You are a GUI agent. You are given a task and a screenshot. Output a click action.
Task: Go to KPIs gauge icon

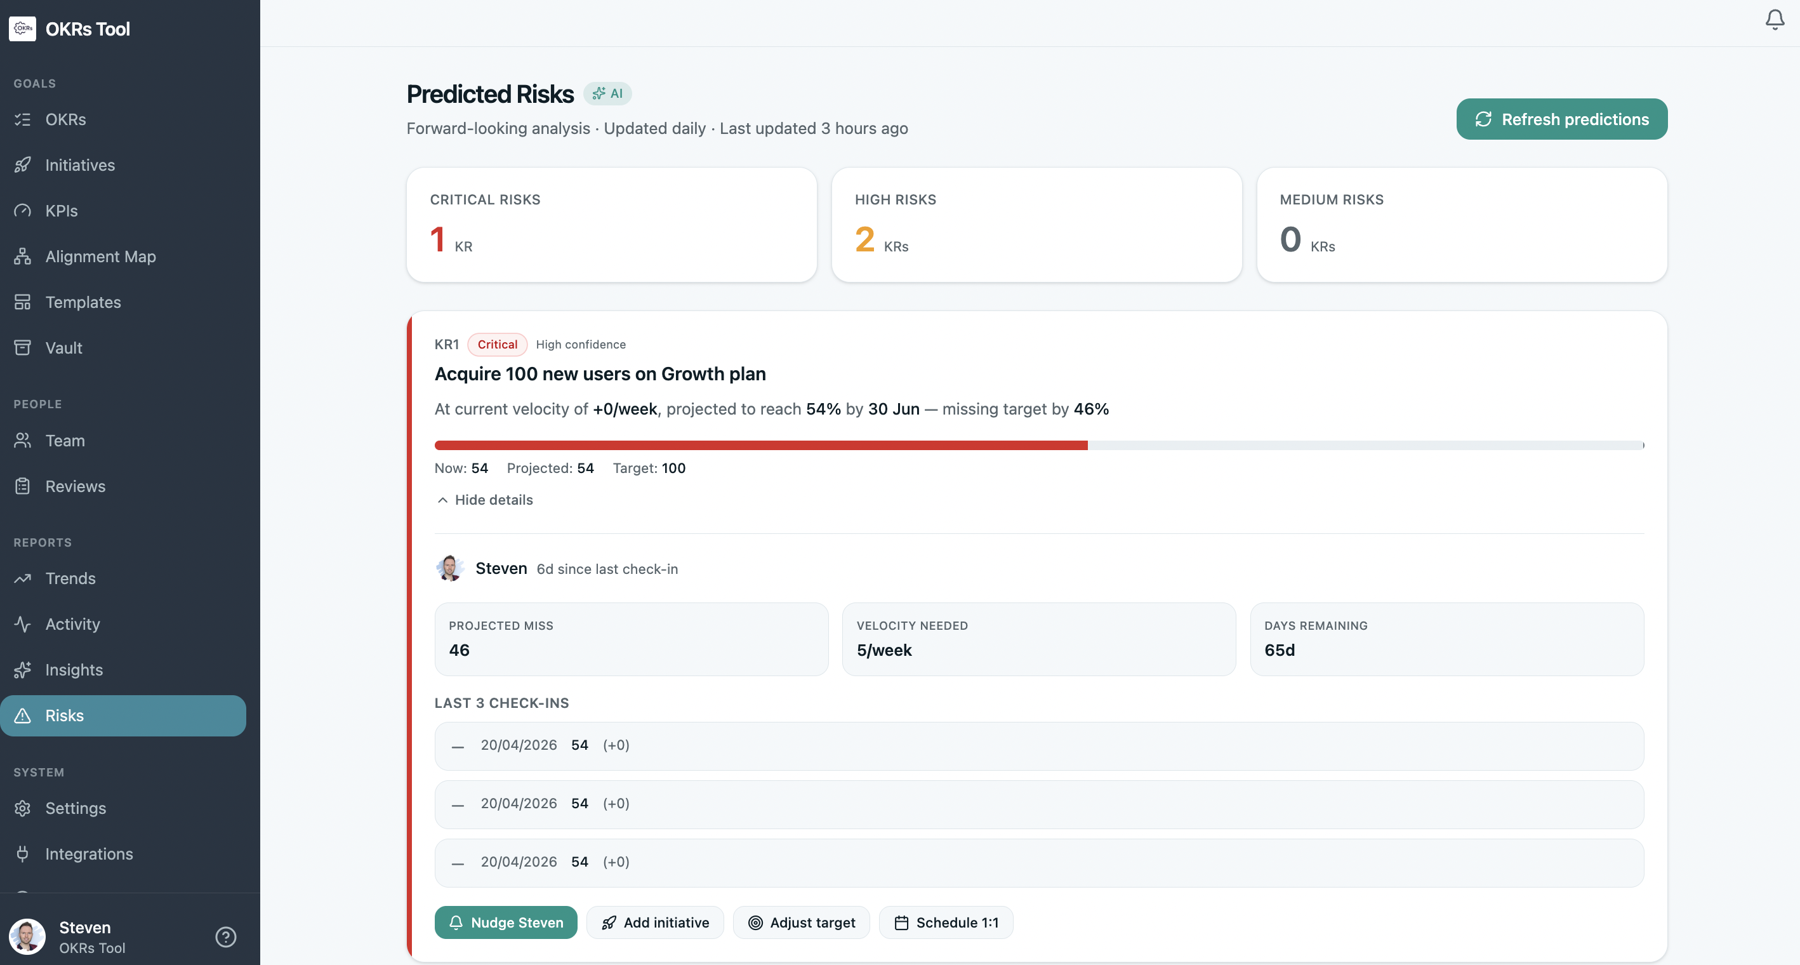coord(22,210)
